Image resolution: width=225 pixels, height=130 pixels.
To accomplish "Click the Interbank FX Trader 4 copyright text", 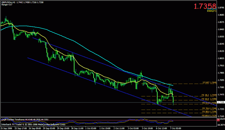I will (x=33, y=124).
